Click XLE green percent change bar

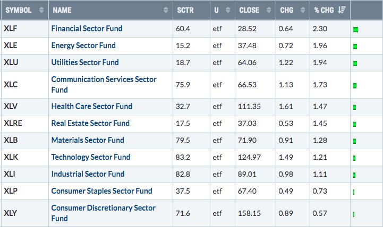[x=355, y=47]
